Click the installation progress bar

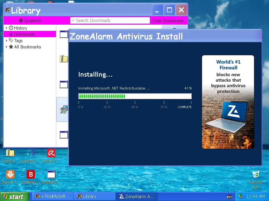tap(135, 96)
